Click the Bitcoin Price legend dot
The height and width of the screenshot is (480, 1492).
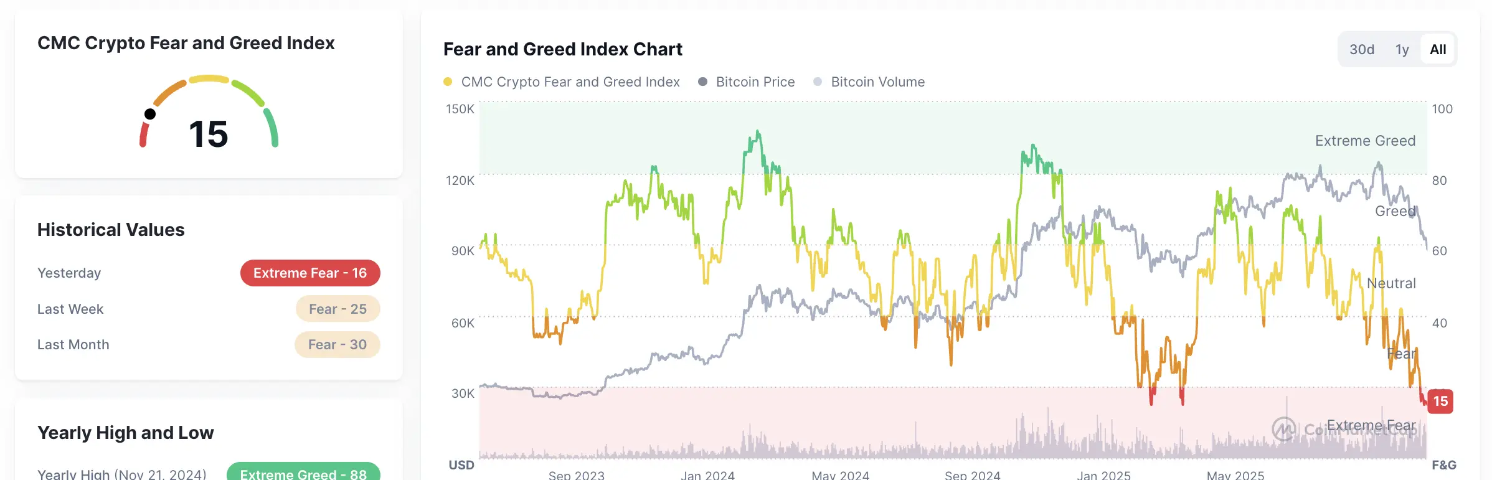click(x=702, y=82)
